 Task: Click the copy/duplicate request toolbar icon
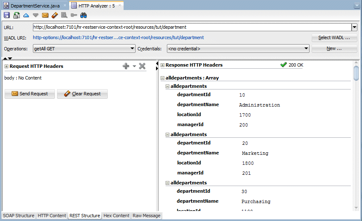pos(16,15)
